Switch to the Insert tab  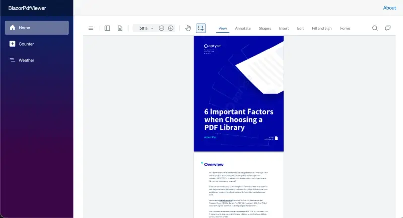pos(284,28)
